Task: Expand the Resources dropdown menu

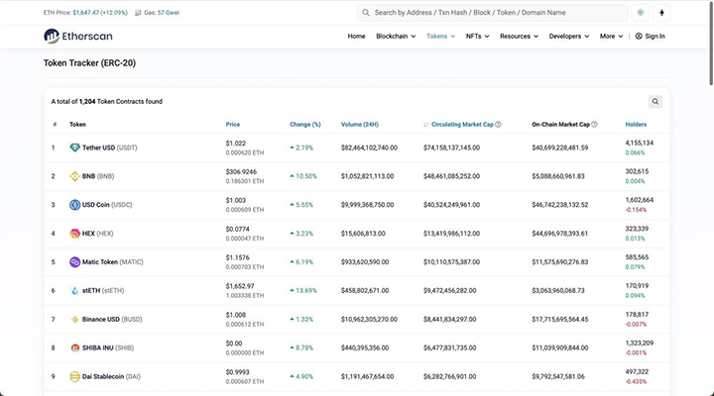Action: click(519, 37)
